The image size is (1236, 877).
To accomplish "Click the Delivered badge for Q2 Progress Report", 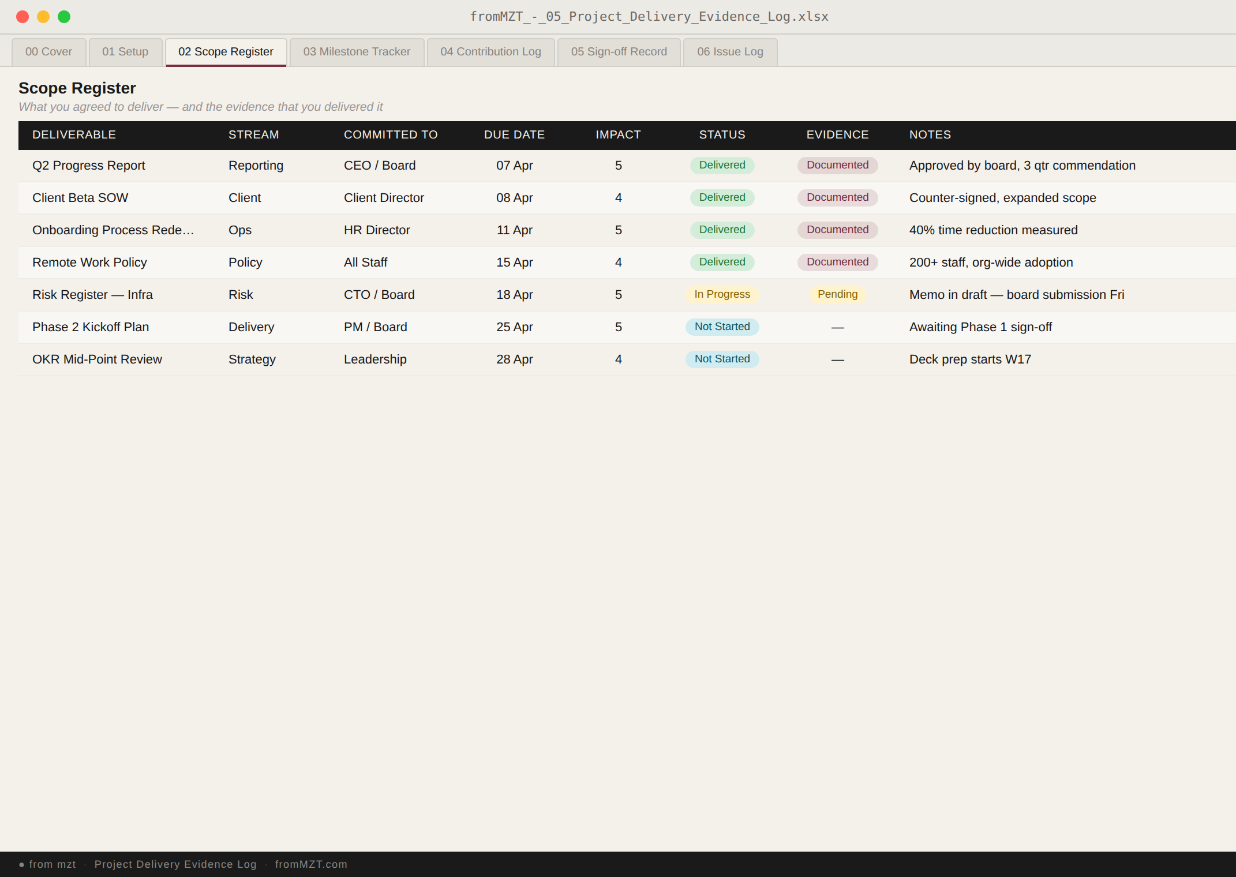I will click(x=722, y=165).
